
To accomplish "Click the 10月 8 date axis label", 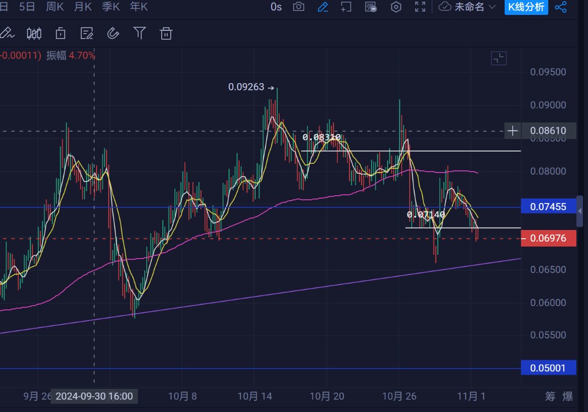I will coord(182,396).
